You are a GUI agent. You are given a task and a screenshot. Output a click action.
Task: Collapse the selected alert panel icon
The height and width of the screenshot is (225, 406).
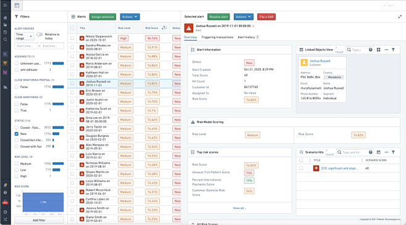click(400, 17)
